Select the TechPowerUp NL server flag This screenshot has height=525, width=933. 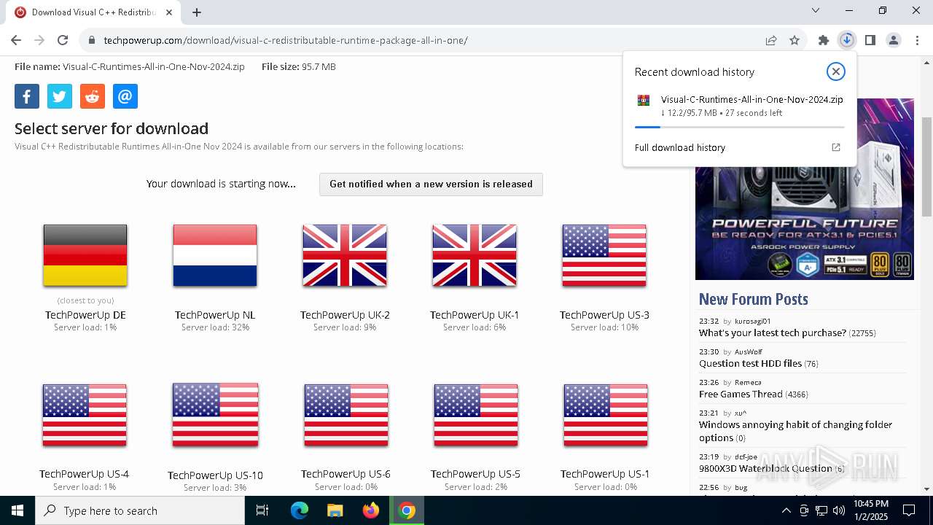click(x=215, y=255)
